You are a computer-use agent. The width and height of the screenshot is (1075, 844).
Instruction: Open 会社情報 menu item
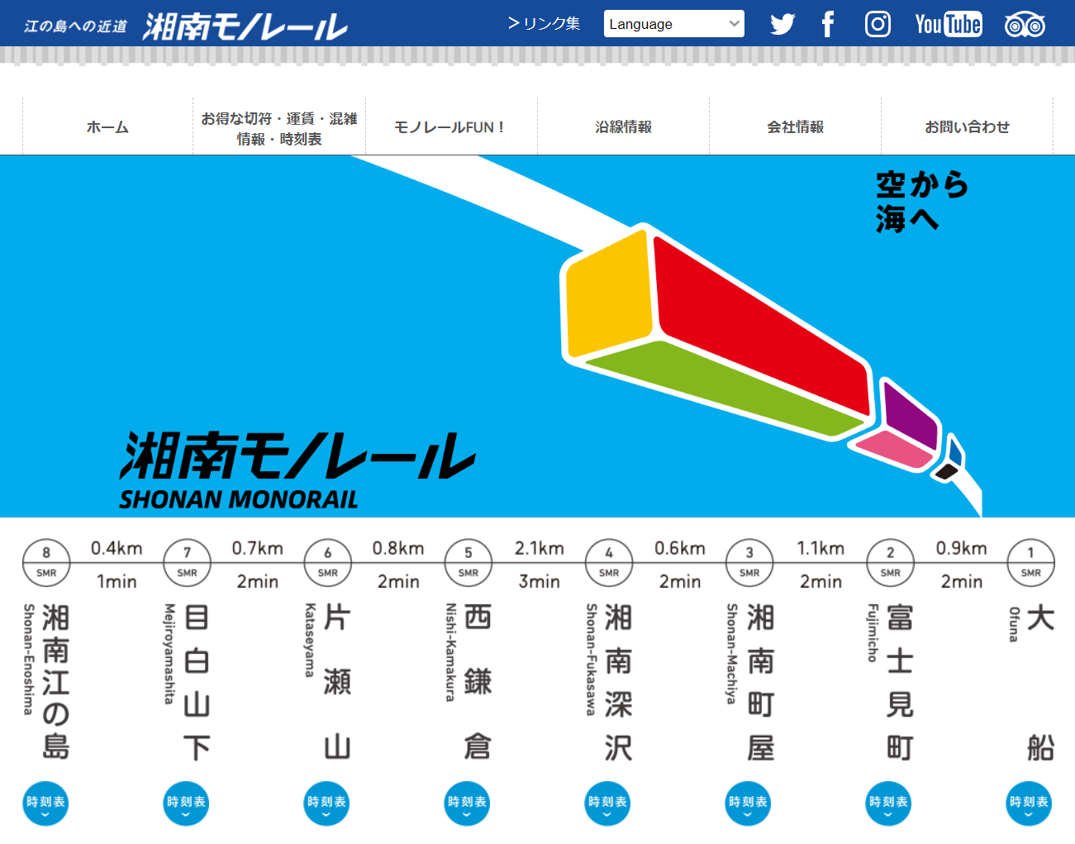[x=795, y=126]
